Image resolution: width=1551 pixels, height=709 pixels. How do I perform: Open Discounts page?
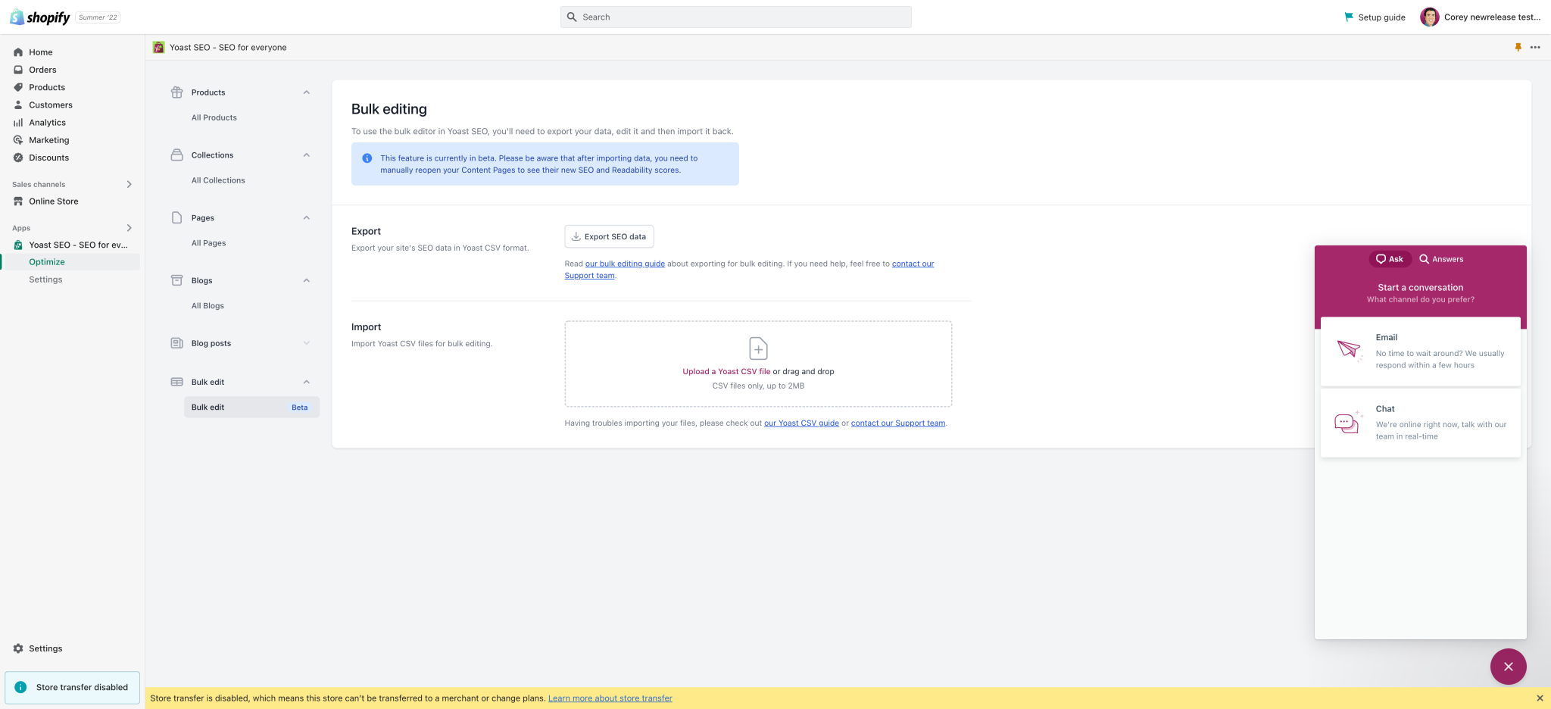coord(49,158)
